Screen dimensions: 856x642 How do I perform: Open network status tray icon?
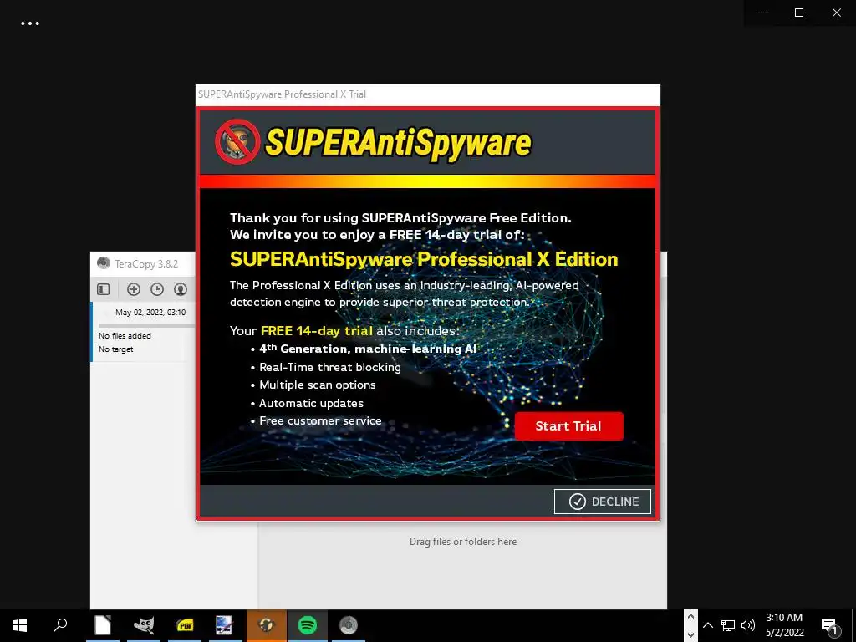(x=728, y=625)
